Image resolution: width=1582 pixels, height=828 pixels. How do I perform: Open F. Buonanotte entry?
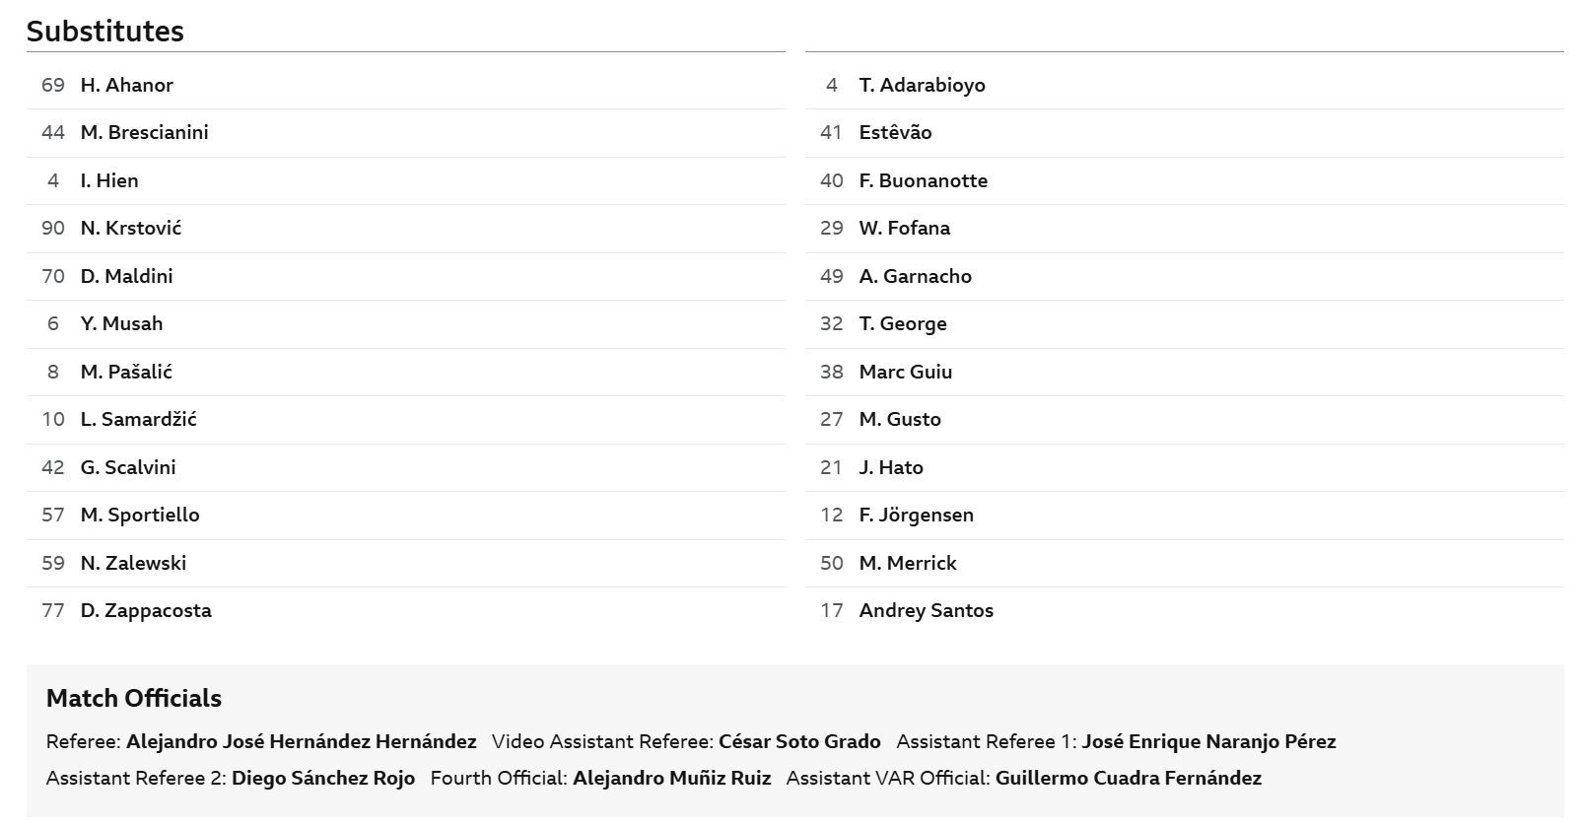[1184, 180]
